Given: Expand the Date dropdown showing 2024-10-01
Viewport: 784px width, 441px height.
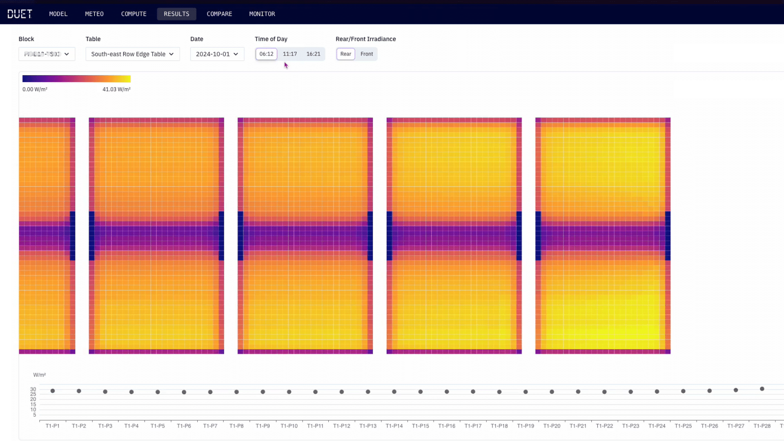Looking at the screenshot, I should pyautogui.click(x=217, y=54).
